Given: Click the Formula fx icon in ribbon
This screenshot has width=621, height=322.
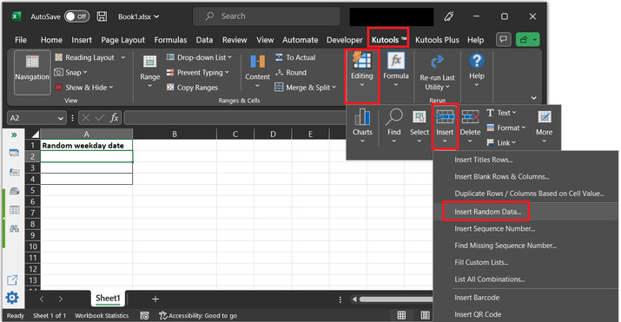Looking at the screenshot, I should click(x=396, y=61).
